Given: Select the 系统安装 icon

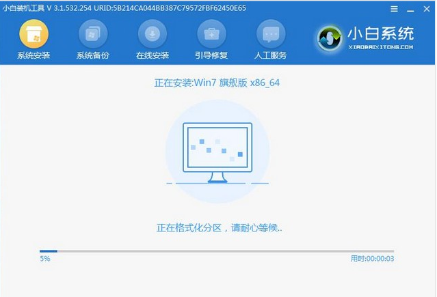Looking at the screenshot, I should 34,34.
